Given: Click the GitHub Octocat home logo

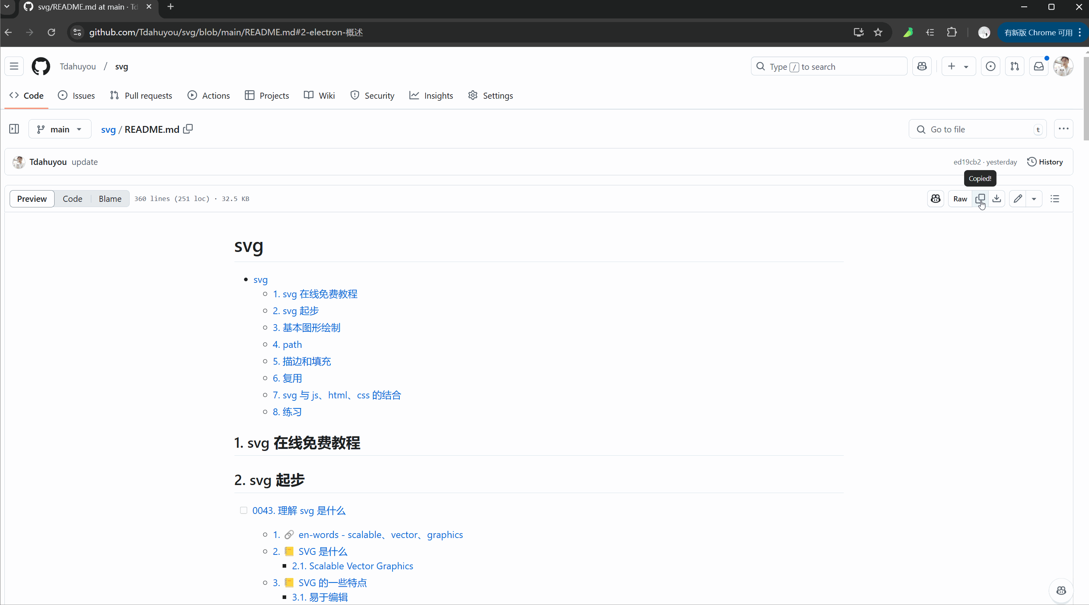Looking at the screenshot, I should point(41,66).
